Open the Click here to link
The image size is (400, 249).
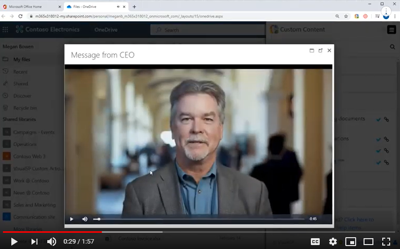click(359, 219)
